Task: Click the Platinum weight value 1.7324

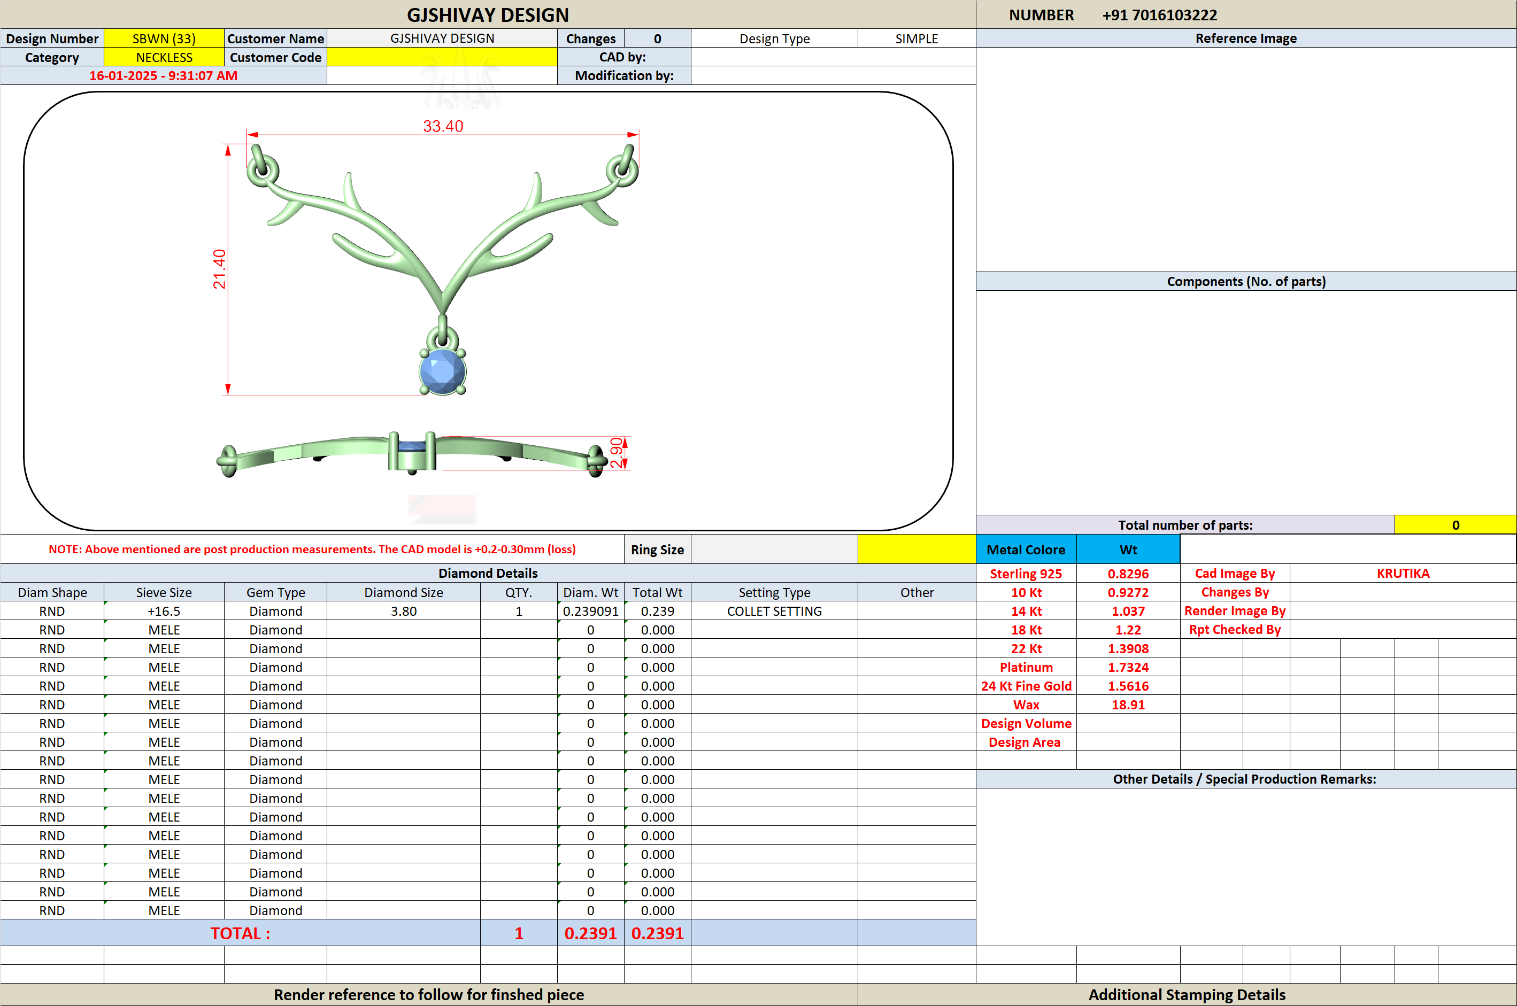Action: tap(1128, 667)
